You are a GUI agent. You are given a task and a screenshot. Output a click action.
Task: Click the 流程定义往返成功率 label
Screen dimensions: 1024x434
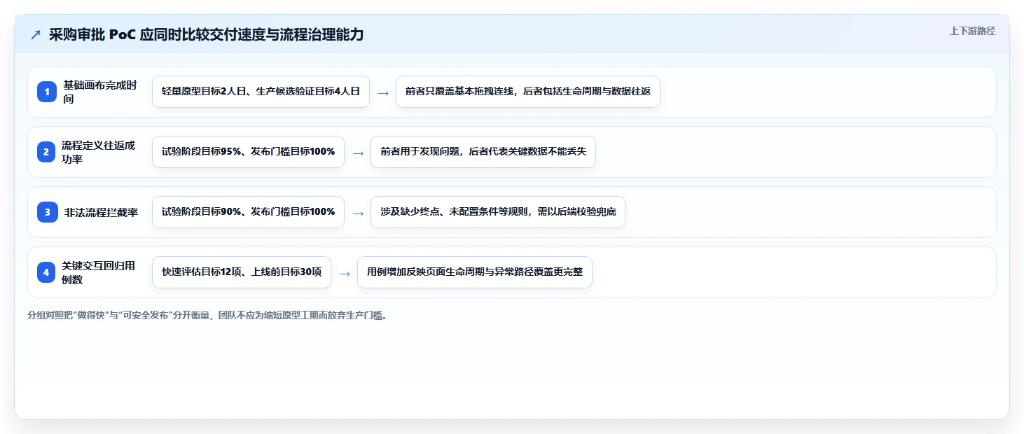(98, 152)
